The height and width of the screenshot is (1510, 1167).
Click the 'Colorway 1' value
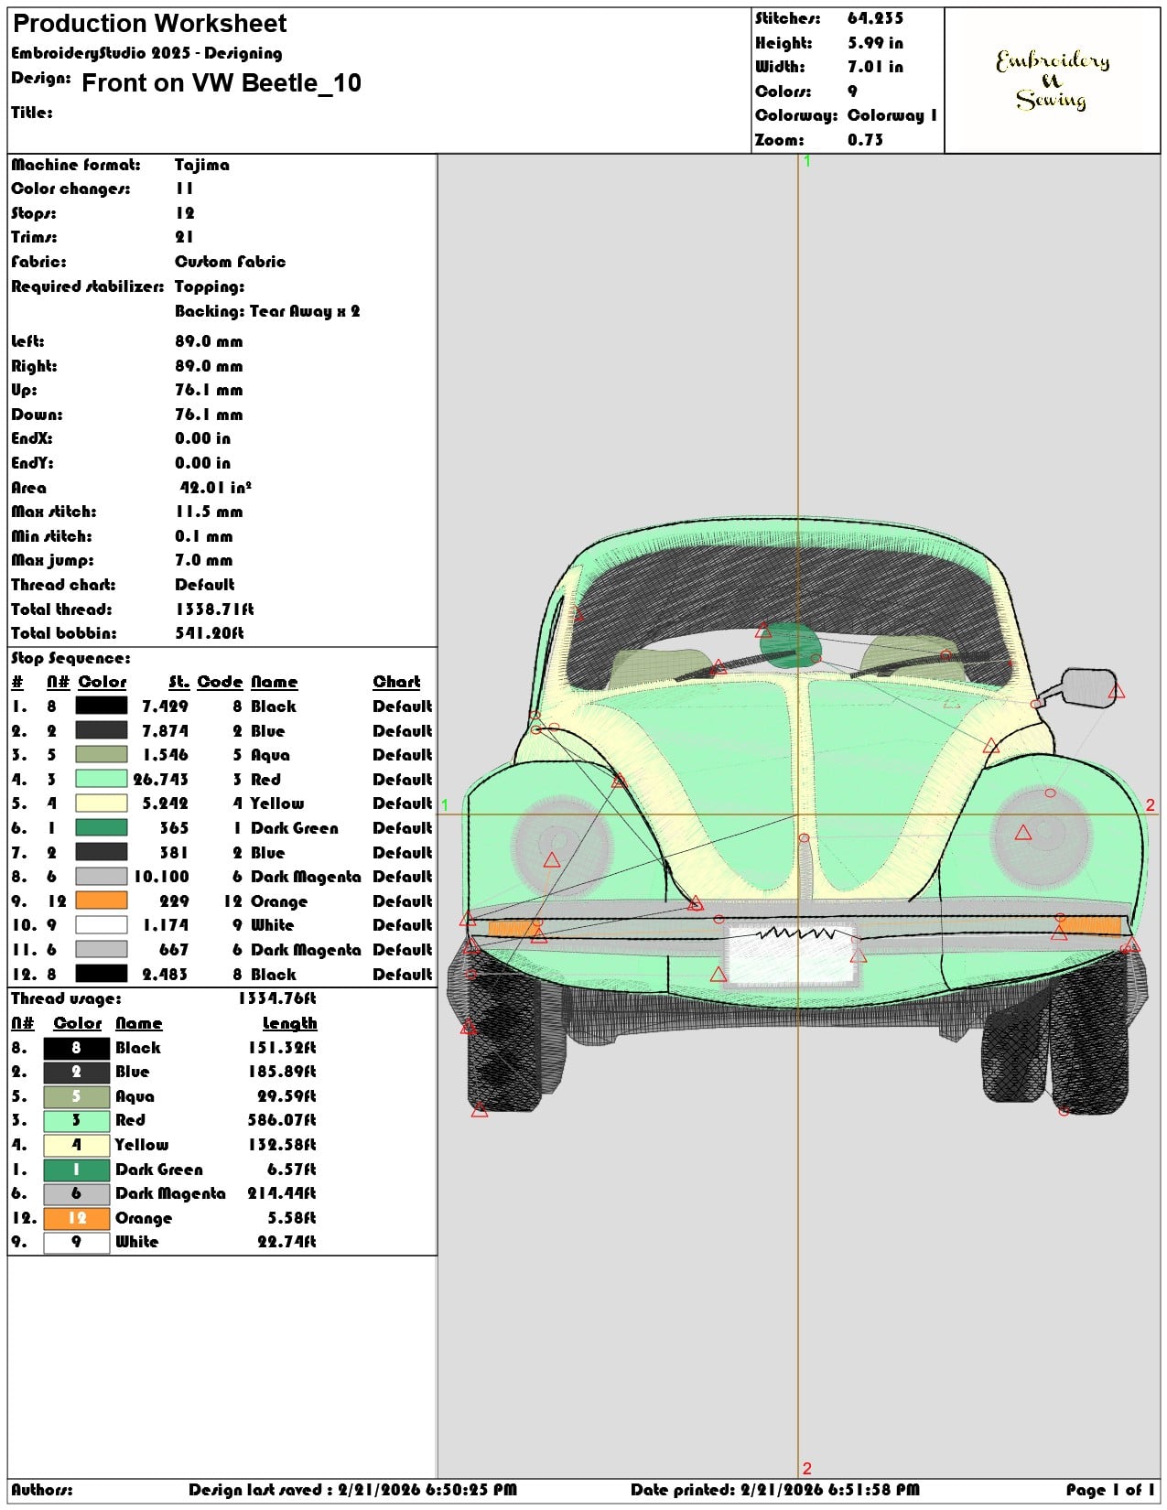pos(892,115)
